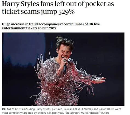Click the words "ticket scams" in the headline
Screen dimensions: 130x115
(21, 12)
